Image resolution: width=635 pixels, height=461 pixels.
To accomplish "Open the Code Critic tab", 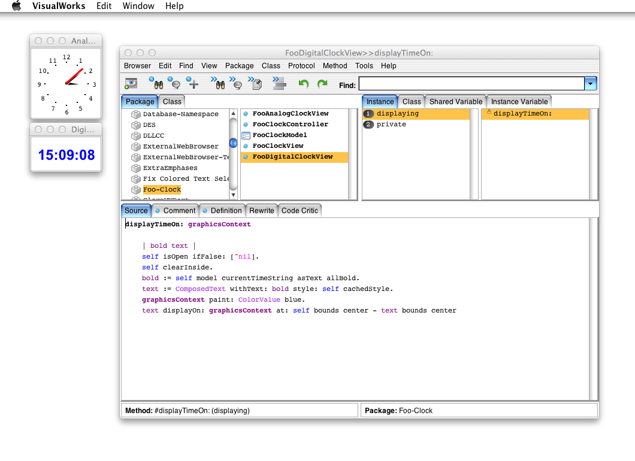I will tap(300, 211).
